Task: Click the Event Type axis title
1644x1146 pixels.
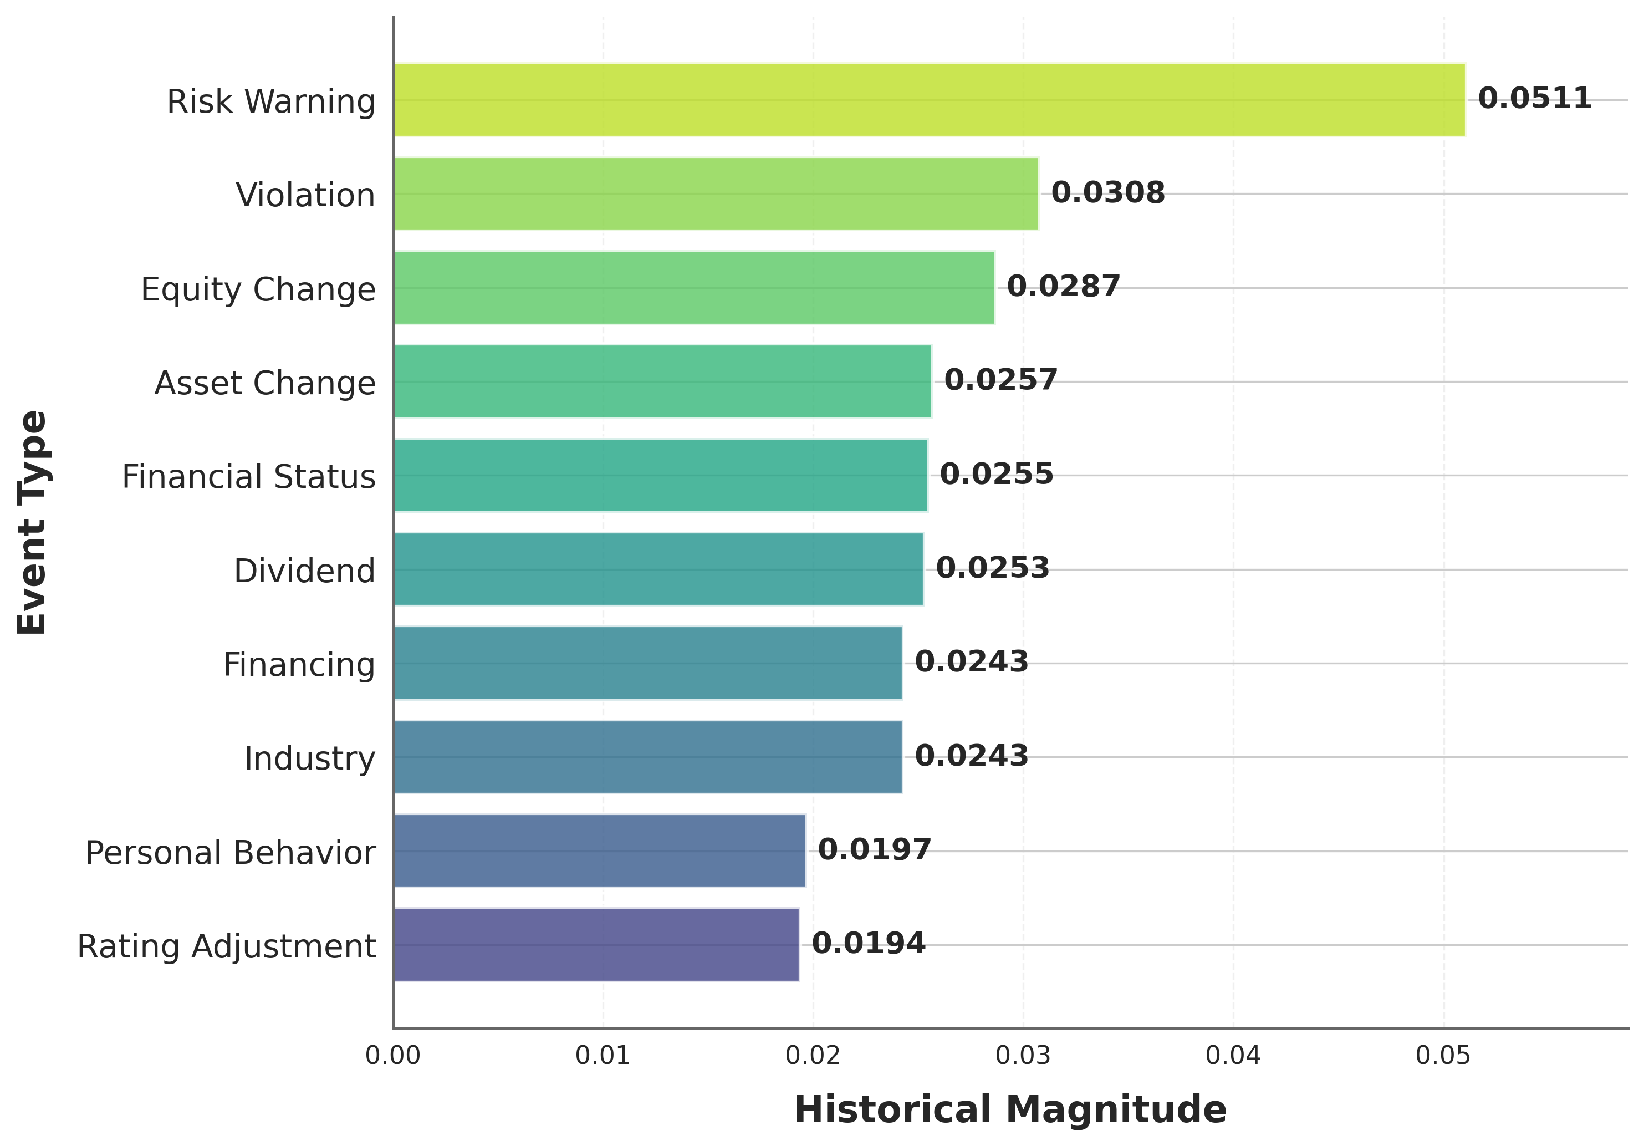Action: 32,522
